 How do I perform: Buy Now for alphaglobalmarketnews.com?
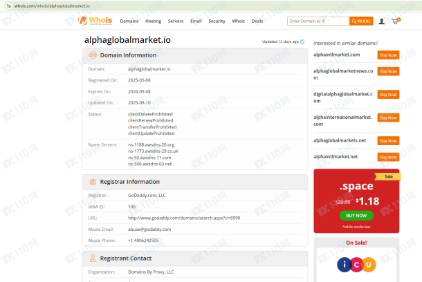pyautogui.click(x=388, y=71)
